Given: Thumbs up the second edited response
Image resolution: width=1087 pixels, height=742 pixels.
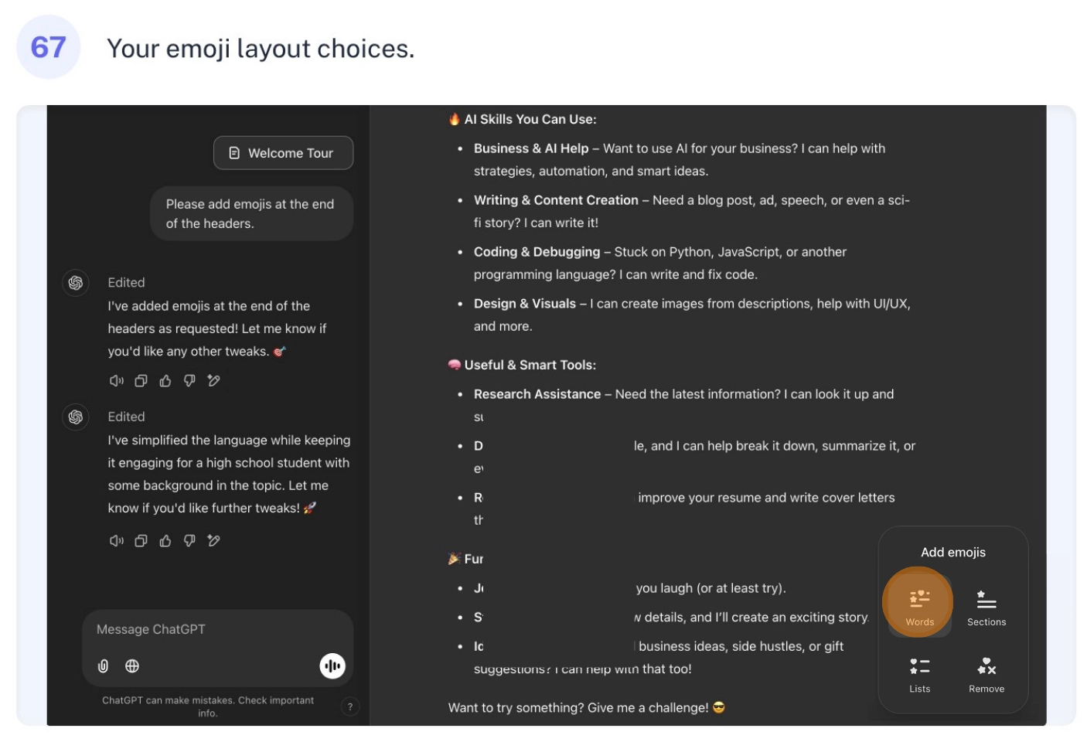Looking at the screenshot, I should tap(165, 541).
